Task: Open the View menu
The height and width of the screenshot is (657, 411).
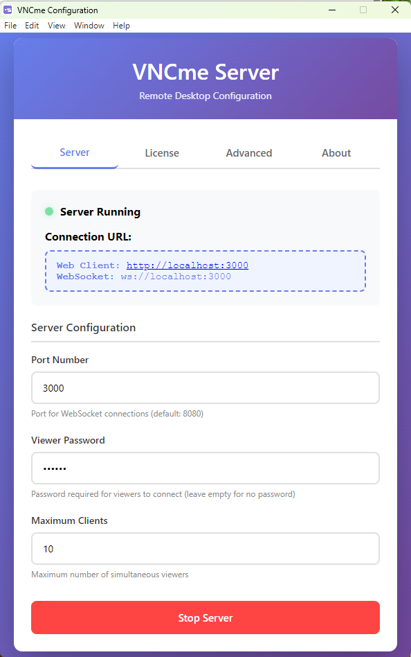Action: pyautogui.click(x=57, y=26)
